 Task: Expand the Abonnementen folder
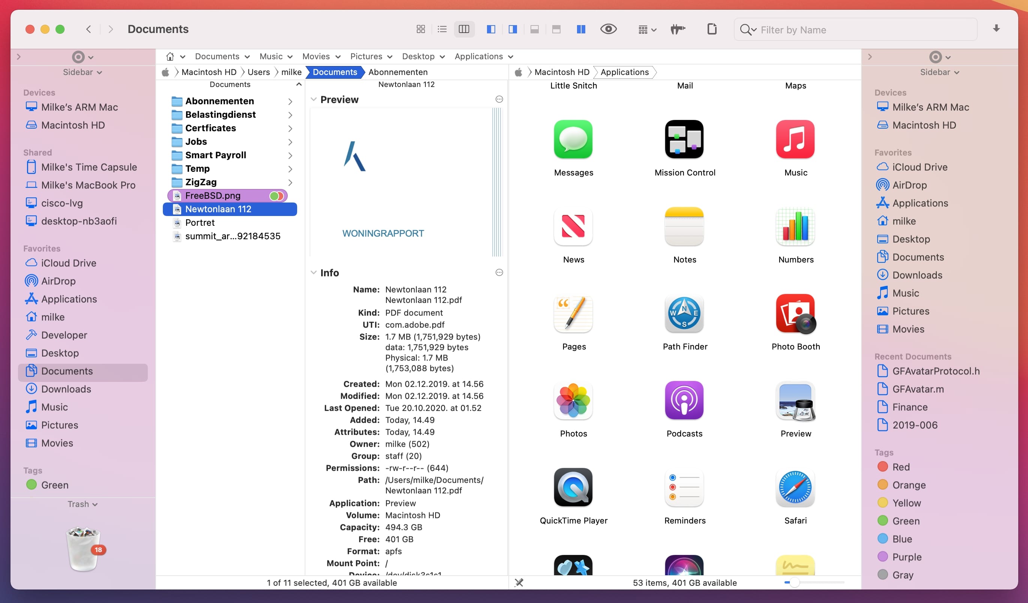tap(290, 101)
